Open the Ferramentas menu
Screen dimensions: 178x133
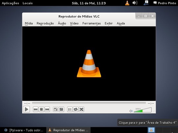click(92, 23)
